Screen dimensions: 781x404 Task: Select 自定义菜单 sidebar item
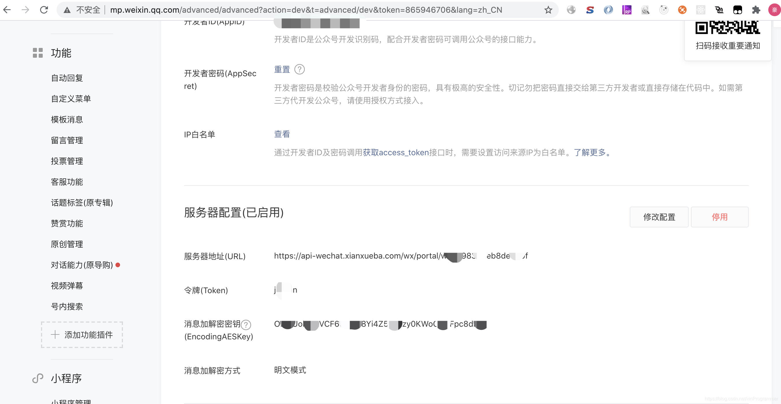71,99
